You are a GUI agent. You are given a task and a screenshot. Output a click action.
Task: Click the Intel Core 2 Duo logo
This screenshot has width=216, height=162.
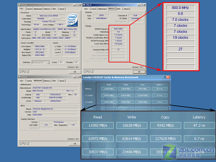click(x=72, y=20)
